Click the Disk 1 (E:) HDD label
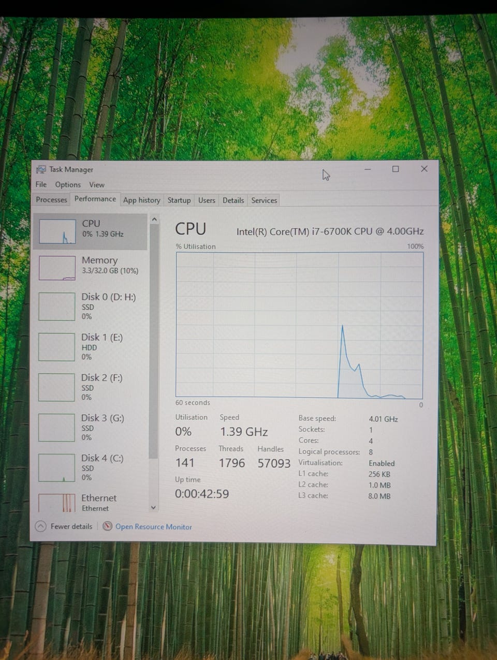497x660 pixels. (x=89, y=347)
